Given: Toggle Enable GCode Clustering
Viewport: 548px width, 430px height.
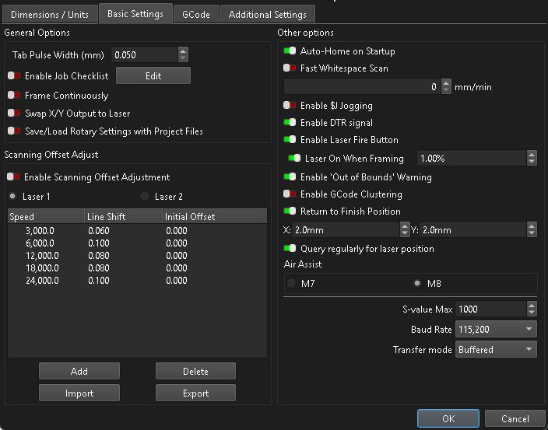Looking at the screenshot, I should pyautogui.click(x=290, y=194).
